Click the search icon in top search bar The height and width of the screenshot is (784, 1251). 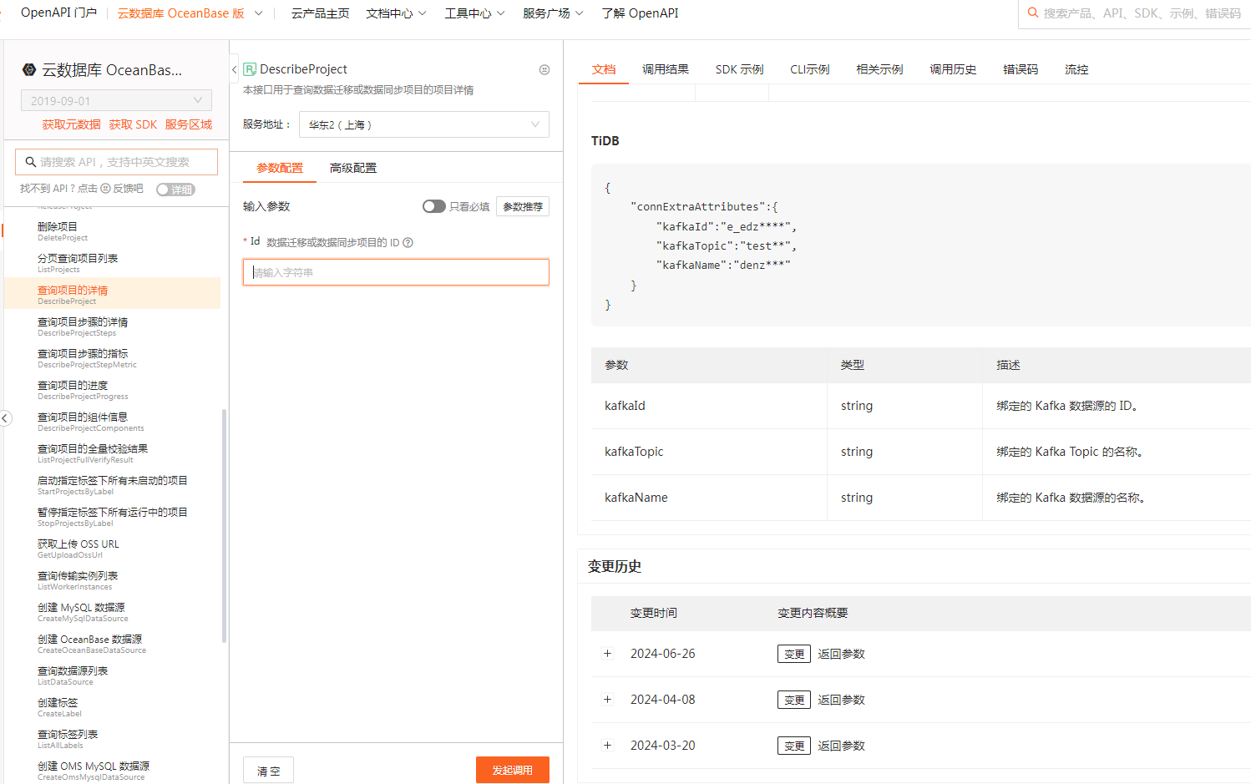pyautogui.click(x=1033, y=13)
